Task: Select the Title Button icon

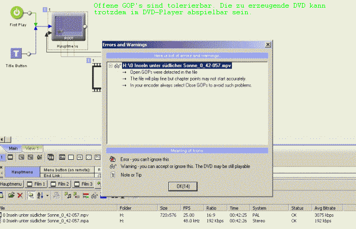Action: [16, 53]
